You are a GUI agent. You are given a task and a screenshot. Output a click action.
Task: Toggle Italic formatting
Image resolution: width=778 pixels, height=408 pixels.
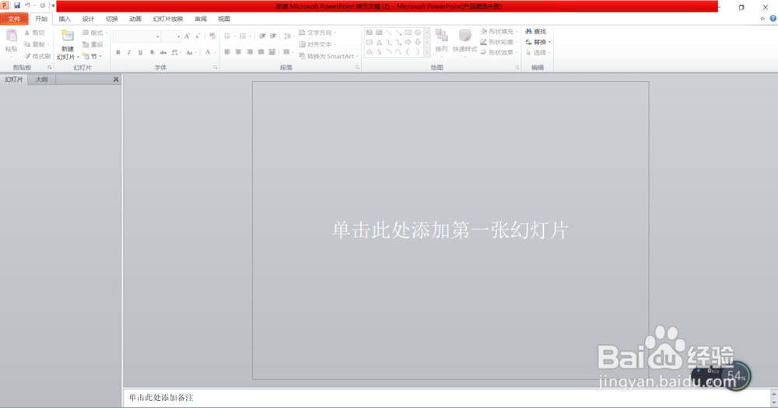click(x=129, y=52)
